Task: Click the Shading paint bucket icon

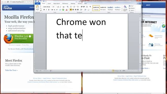Action: click(x=85, y=10)
